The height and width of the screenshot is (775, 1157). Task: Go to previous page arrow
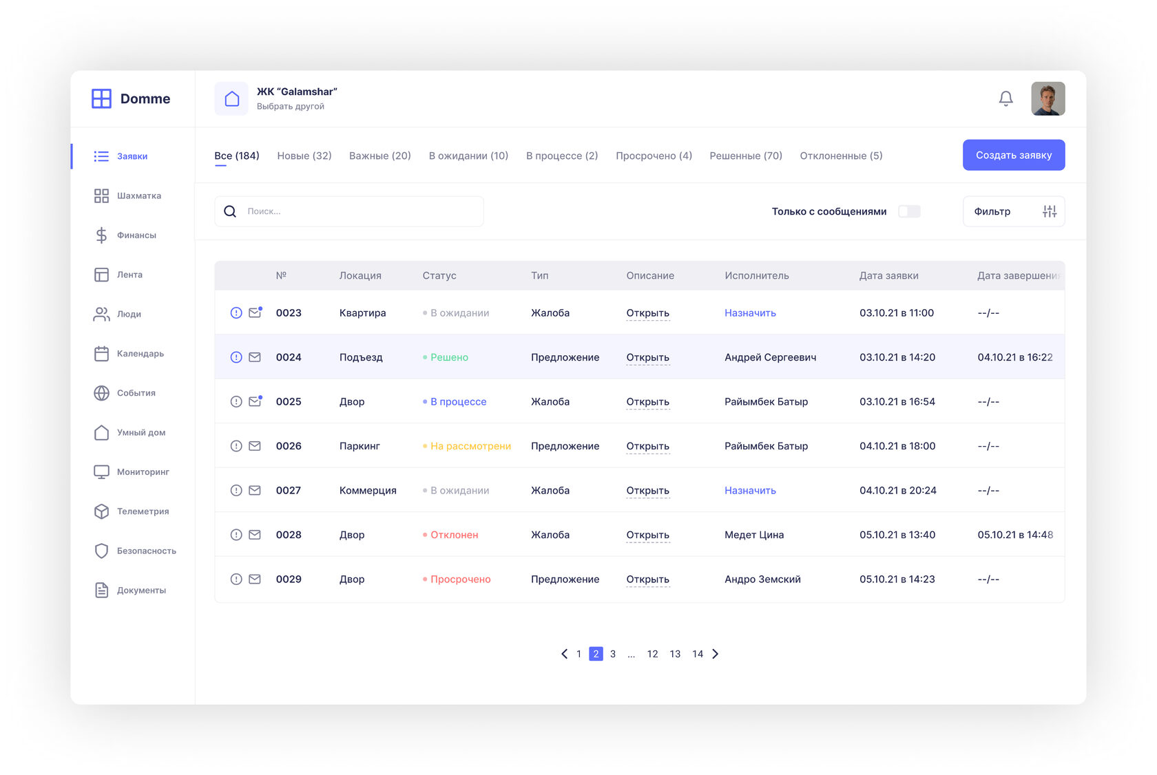[x=564, y=654]
